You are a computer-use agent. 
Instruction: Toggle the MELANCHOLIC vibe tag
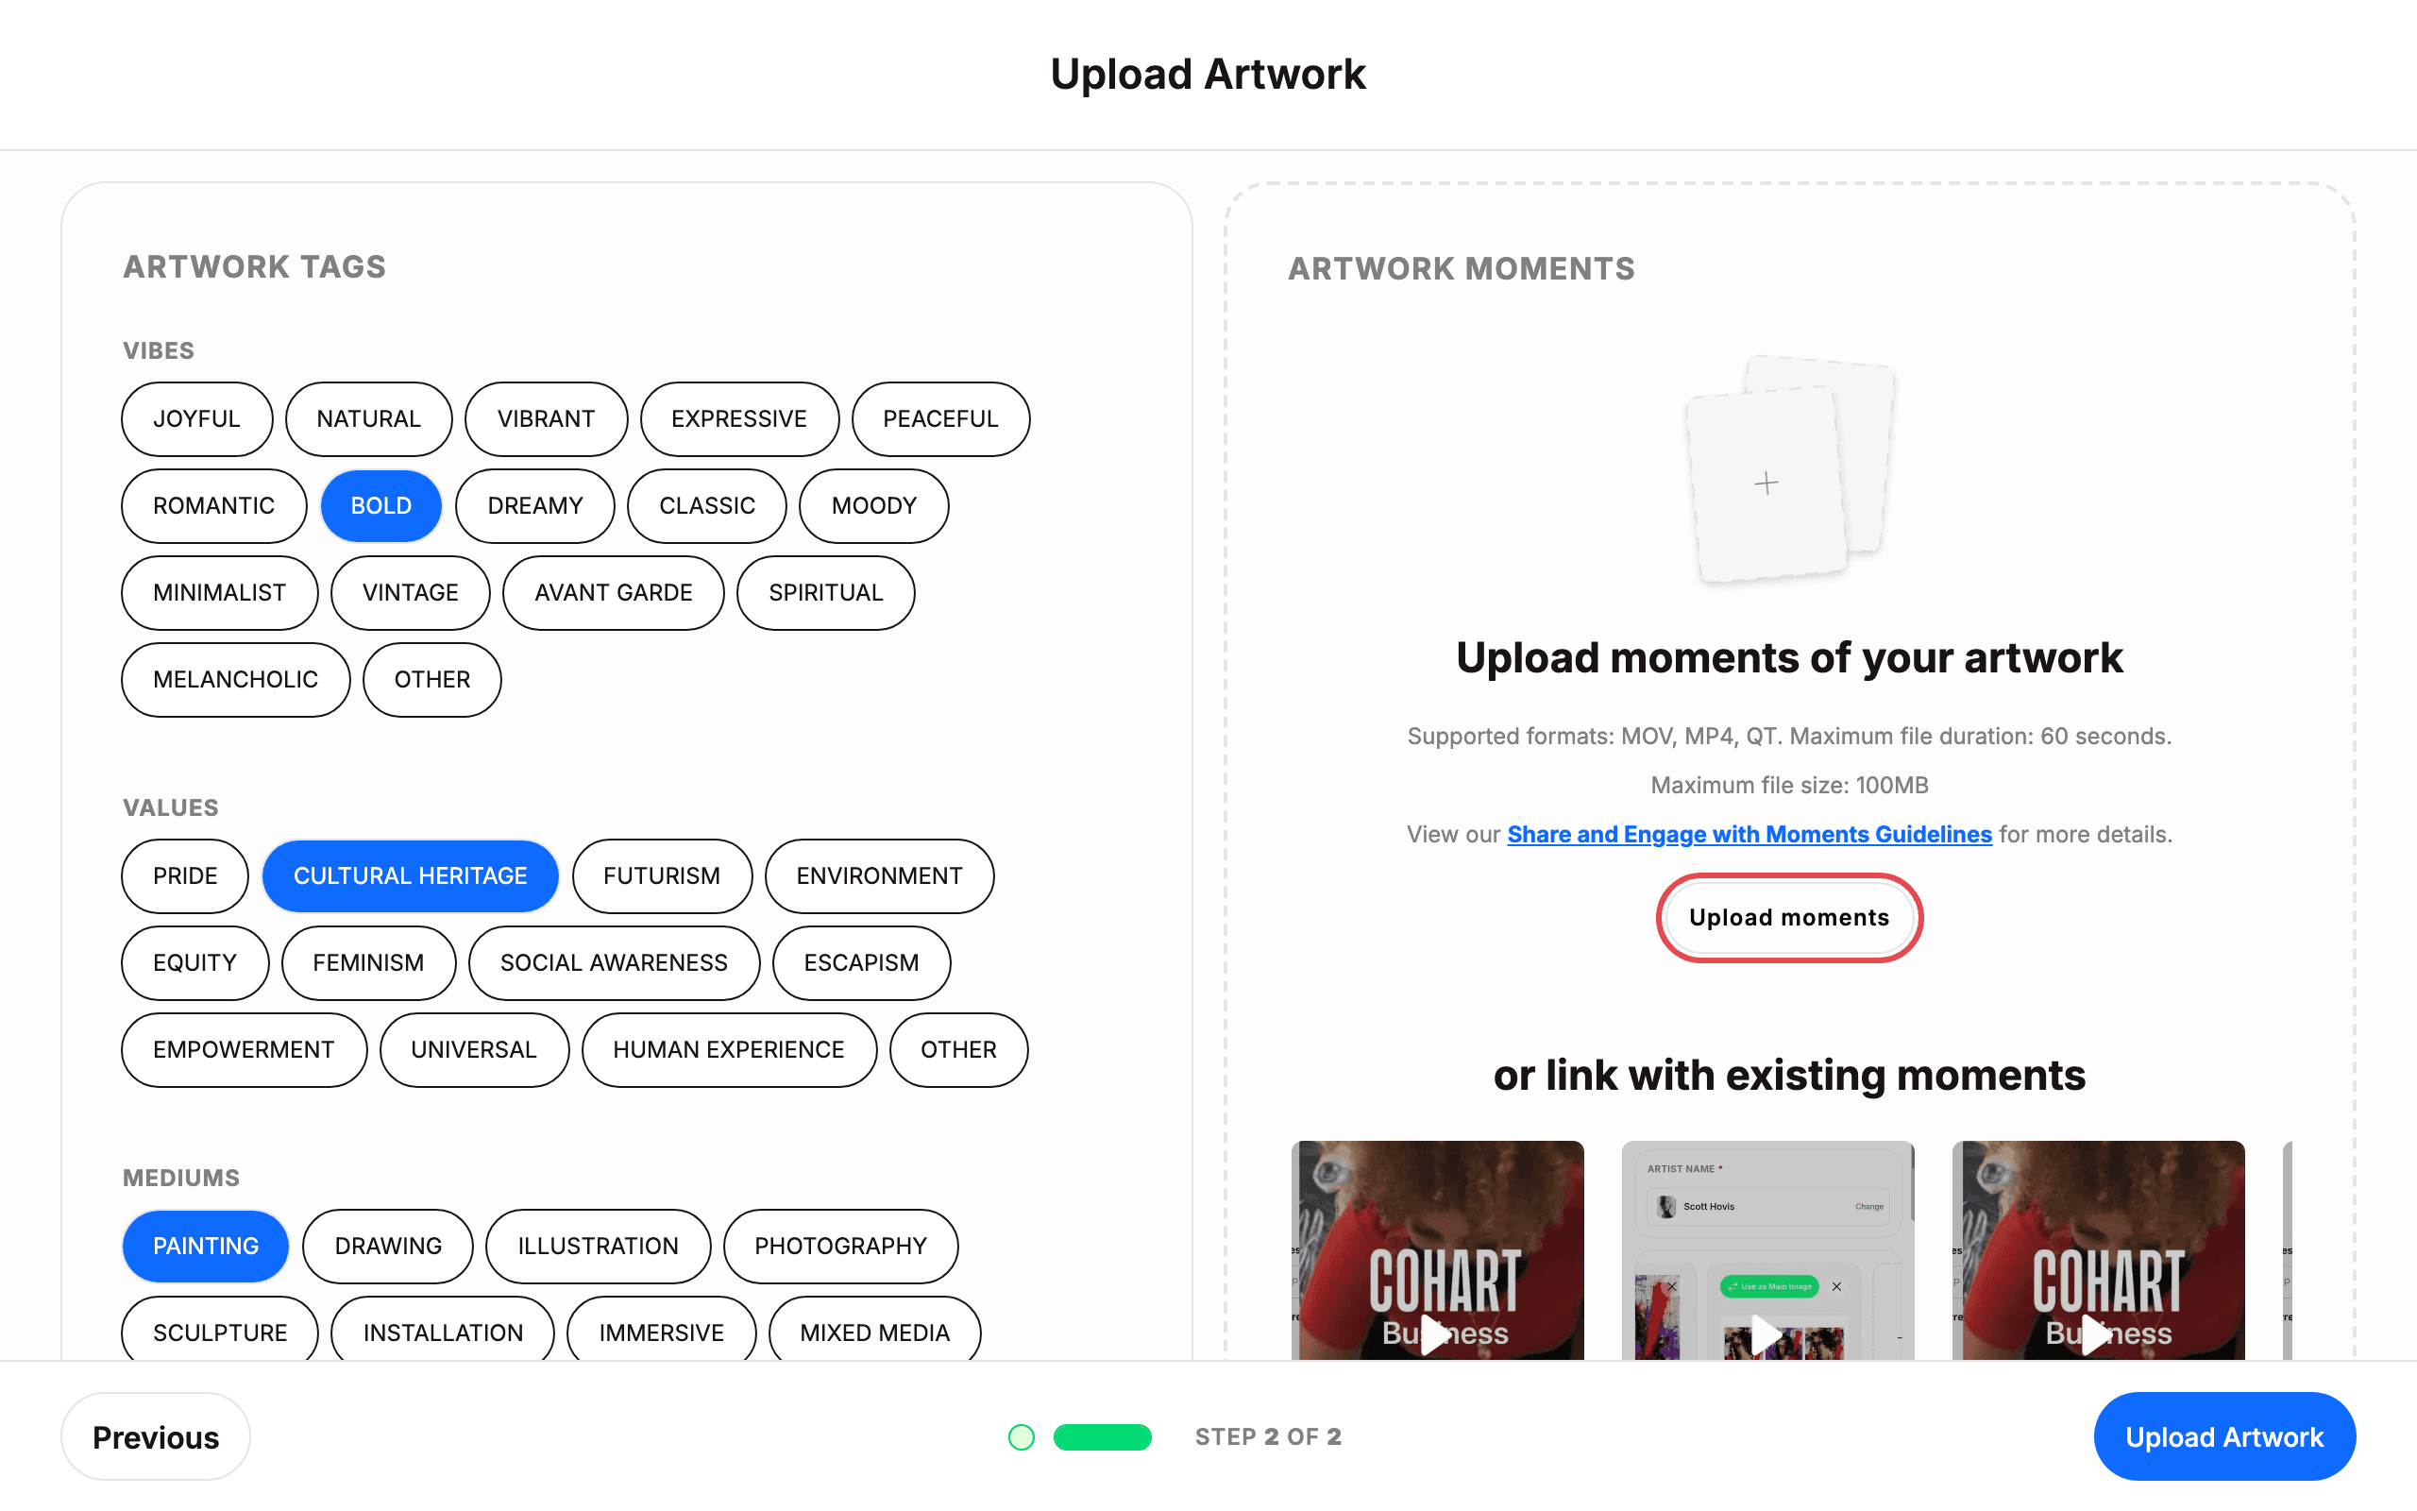coord(236,680)
